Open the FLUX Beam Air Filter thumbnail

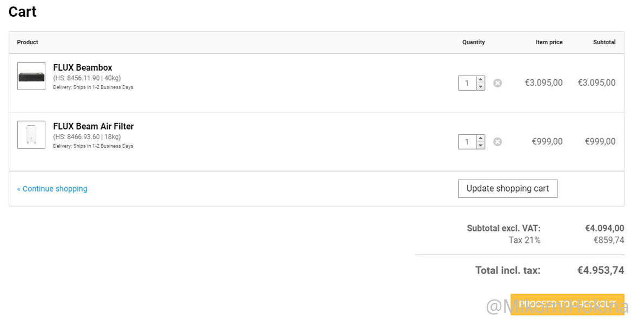[x=31, y=135]
